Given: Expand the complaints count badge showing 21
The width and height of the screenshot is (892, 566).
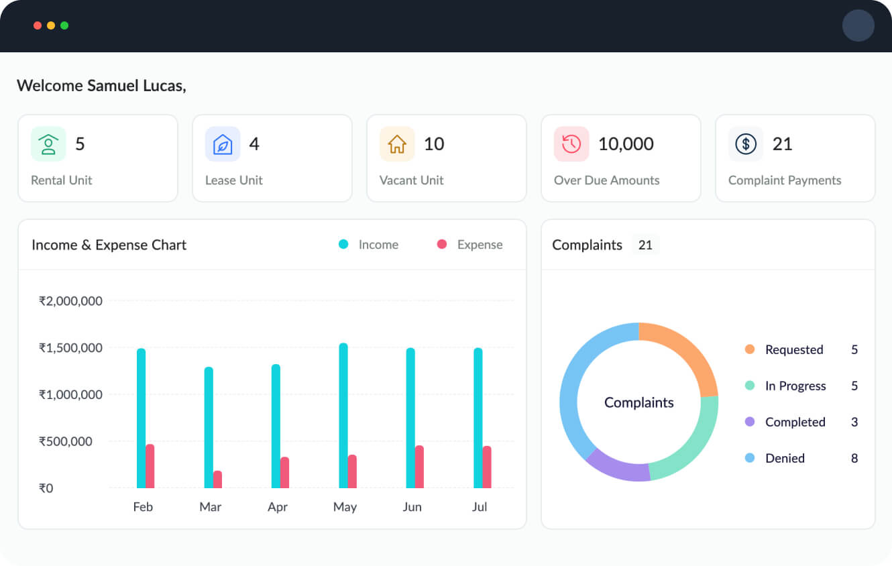Looking at the screenshot, I should (645, 245).
